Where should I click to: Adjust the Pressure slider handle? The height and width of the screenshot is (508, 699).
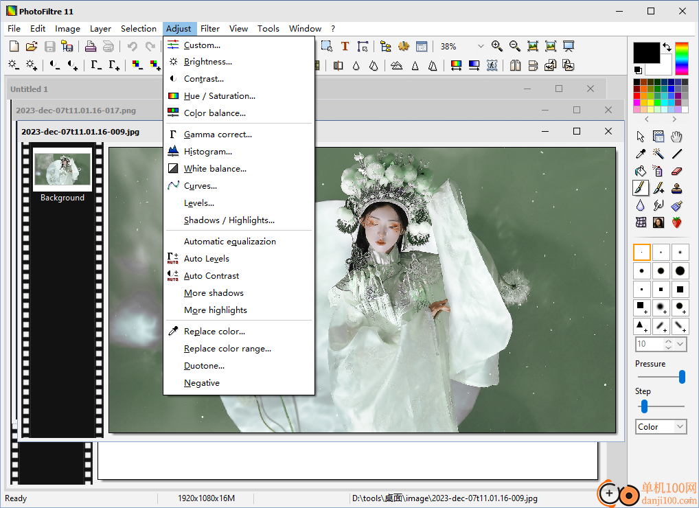682,377
